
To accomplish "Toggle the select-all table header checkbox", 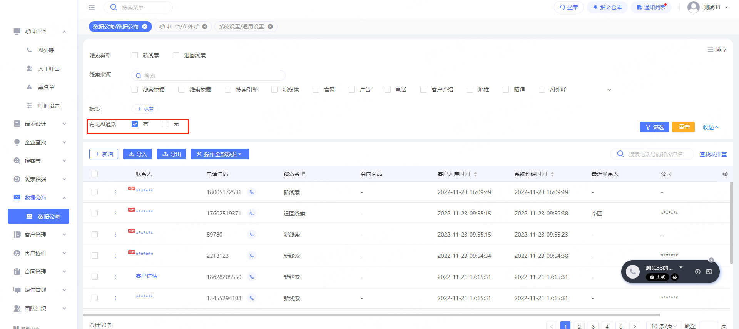I will point(95,174).
